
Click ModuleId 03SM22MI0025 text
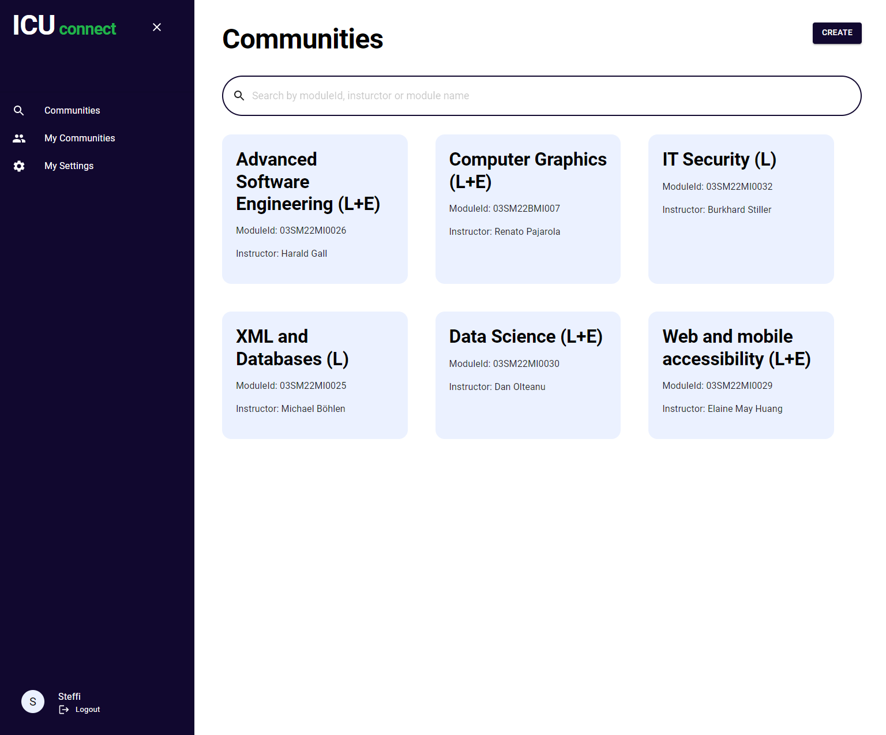[291, 385]
